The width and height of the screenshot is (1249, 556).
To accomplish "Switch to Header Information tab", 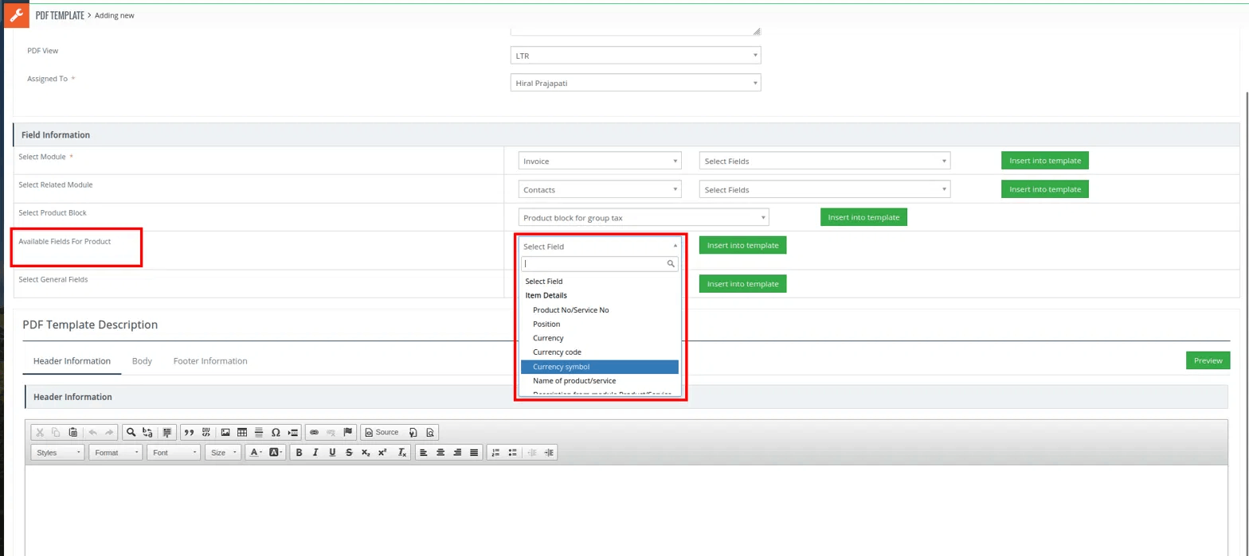I will tap(72, 361).
